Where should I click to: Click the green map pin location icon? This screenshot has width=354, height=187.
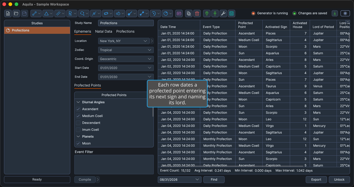coord(207,13)
